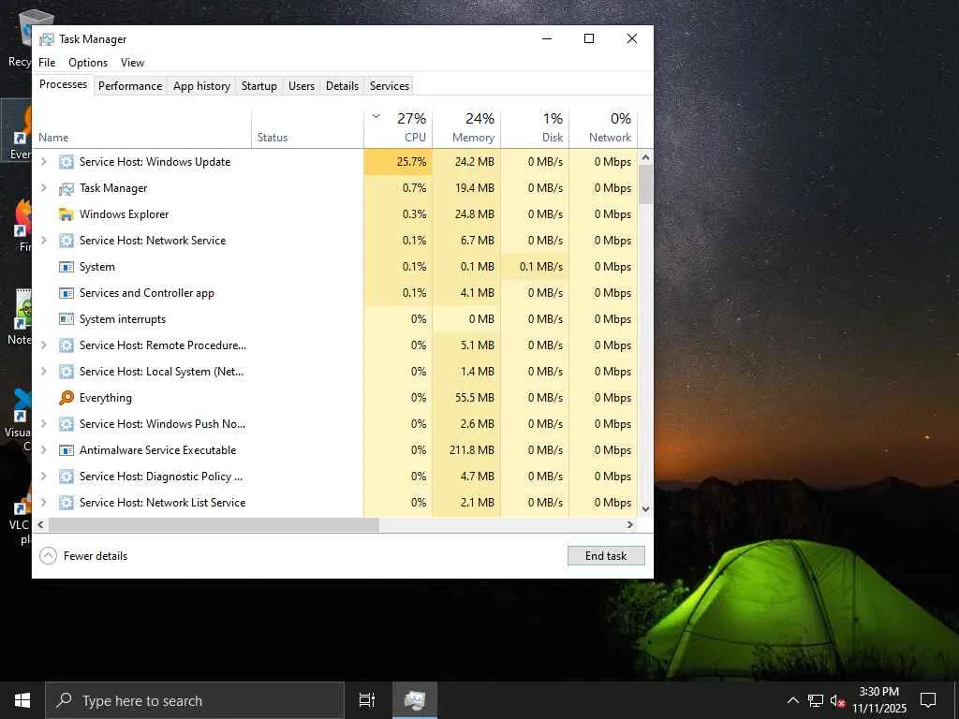
Task: Click the System process icon
Action: 66,267
